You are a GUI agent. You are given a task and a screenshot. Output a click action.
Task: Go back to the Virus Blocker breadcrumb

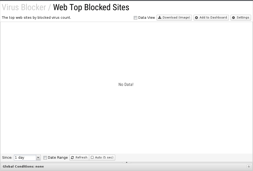24,7
